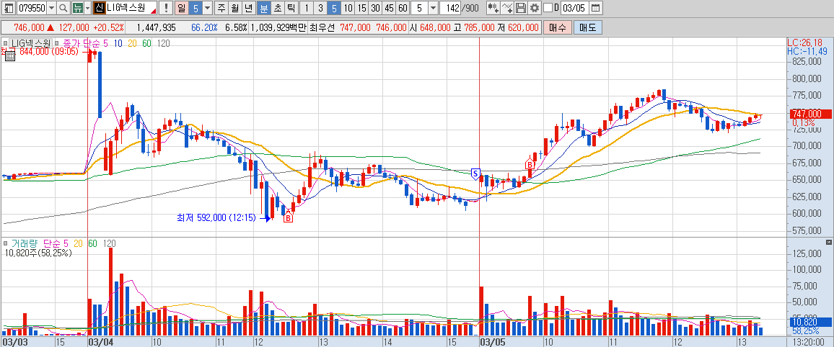Click the add line indicator icon
The image size is (834, 347).
(507, 8)
